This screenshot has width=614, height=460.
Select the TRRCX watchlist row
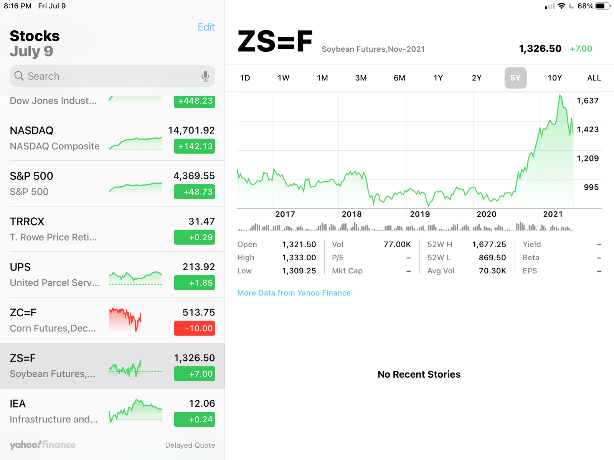pos(112,229)
